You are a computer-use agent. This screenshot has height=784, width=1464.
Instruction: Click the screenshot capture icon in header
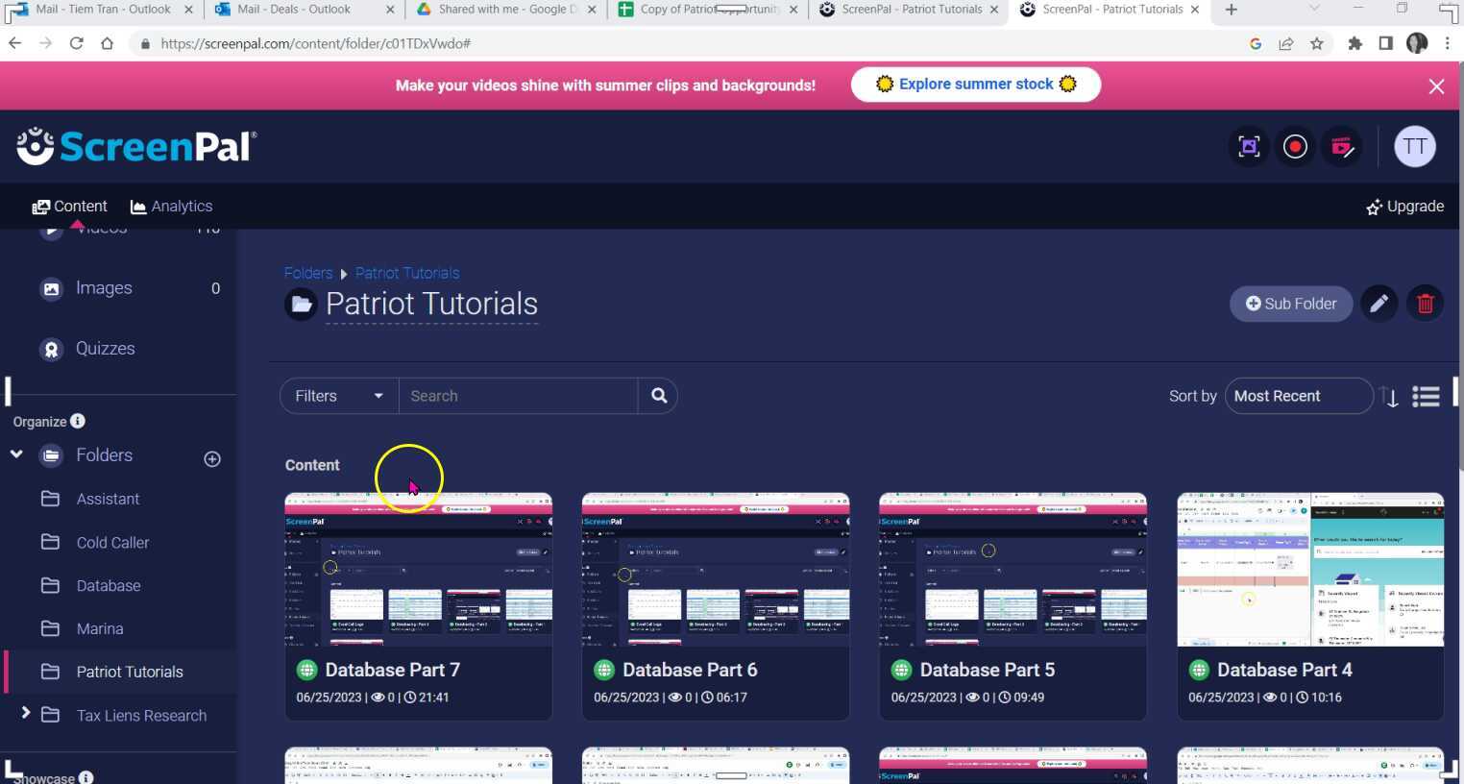click(1249, 147)
